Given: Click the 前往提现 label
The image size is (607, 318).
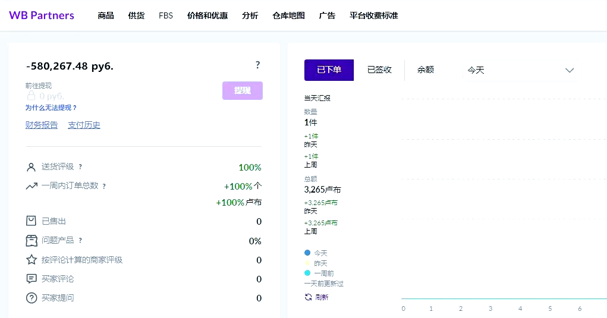Looking at the screenshot, I should [39, 86].
